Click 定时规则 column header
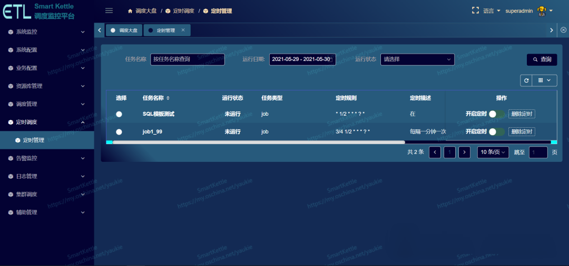This screenshot has height=266, width=569. tap(346, 98)
